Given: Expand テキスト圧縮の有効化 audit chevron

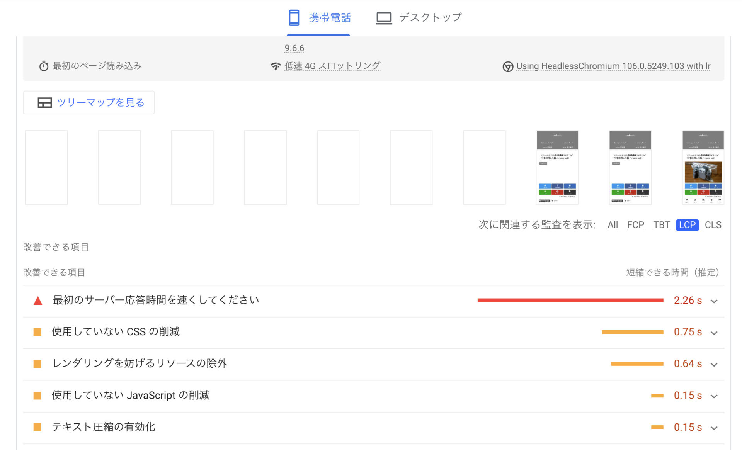Looking at the screenshot, I should coord(714,428).
